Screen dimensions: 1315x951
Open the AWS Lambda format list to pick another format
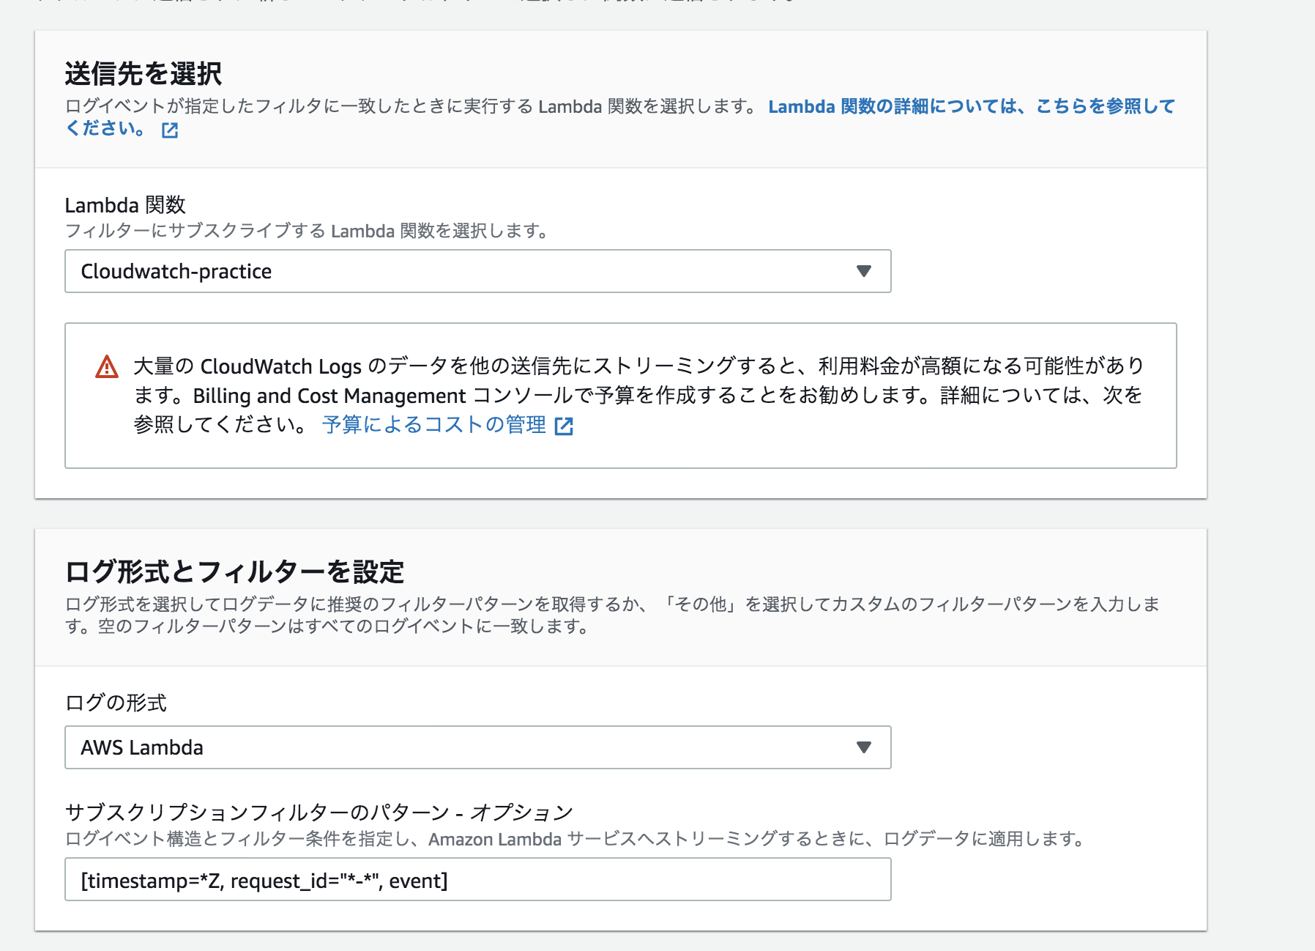click(476, 747)
